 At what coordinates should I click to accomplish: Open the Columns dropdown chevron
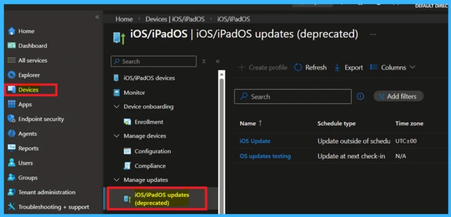[x=412, y=67]
